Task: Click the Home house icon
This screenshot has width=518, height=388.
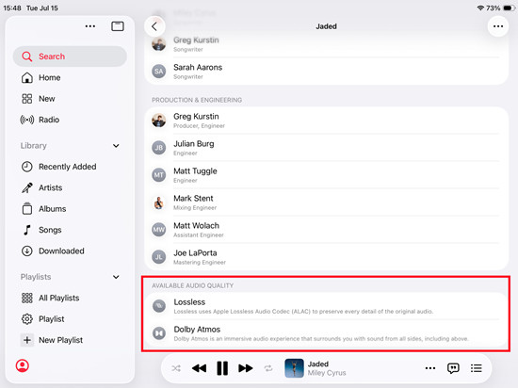Action: click(27, 77)
